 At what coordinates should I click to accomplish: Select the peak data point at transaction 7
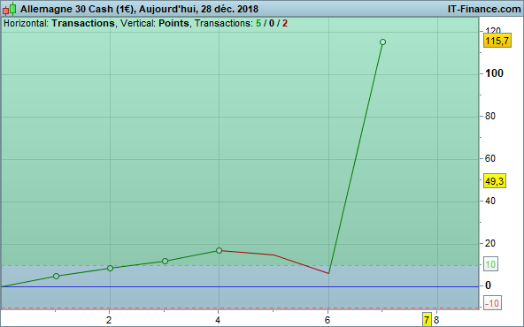click(382, 42)
